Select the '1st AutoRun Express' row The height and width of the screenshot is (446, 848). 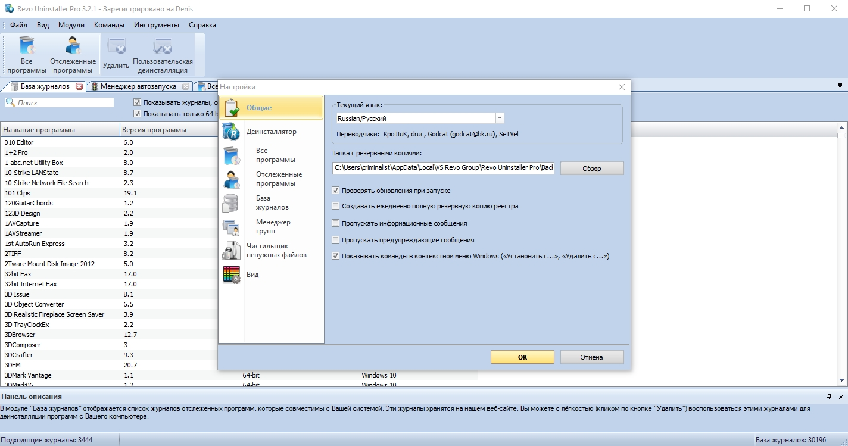[x=109, y=244]
